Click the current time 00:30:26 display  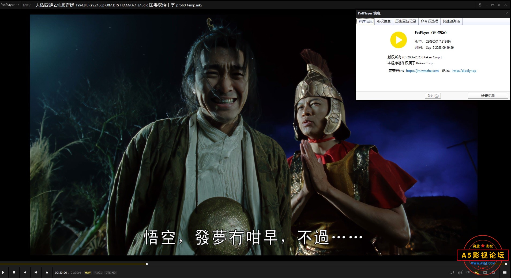tap(61, 273)
